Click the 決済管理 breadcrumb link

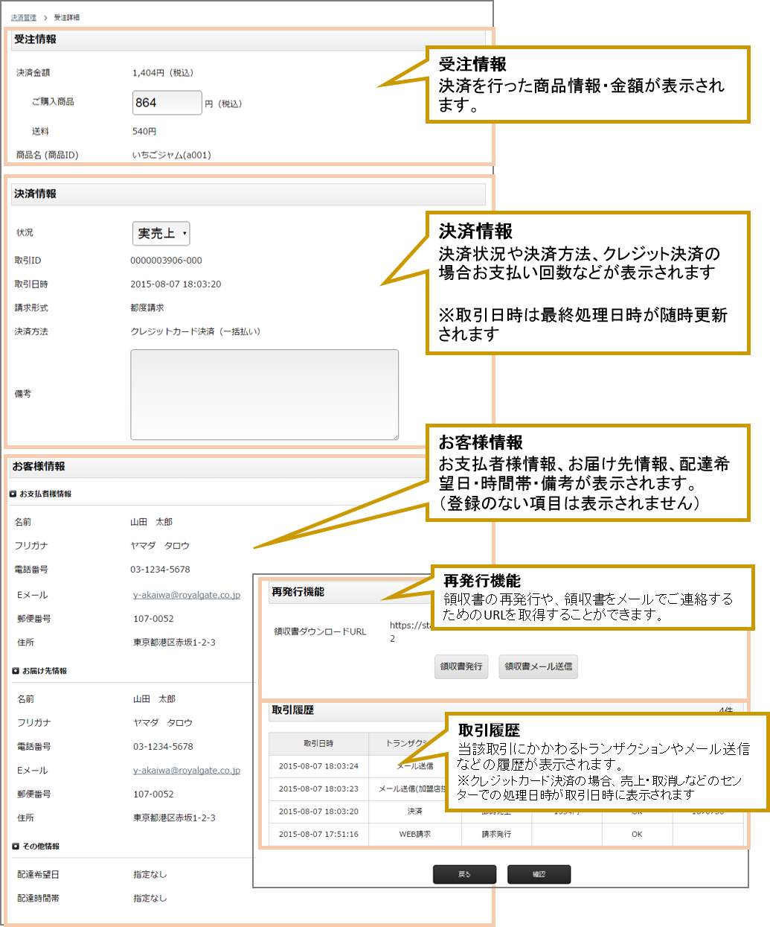(x=23, y=17)
